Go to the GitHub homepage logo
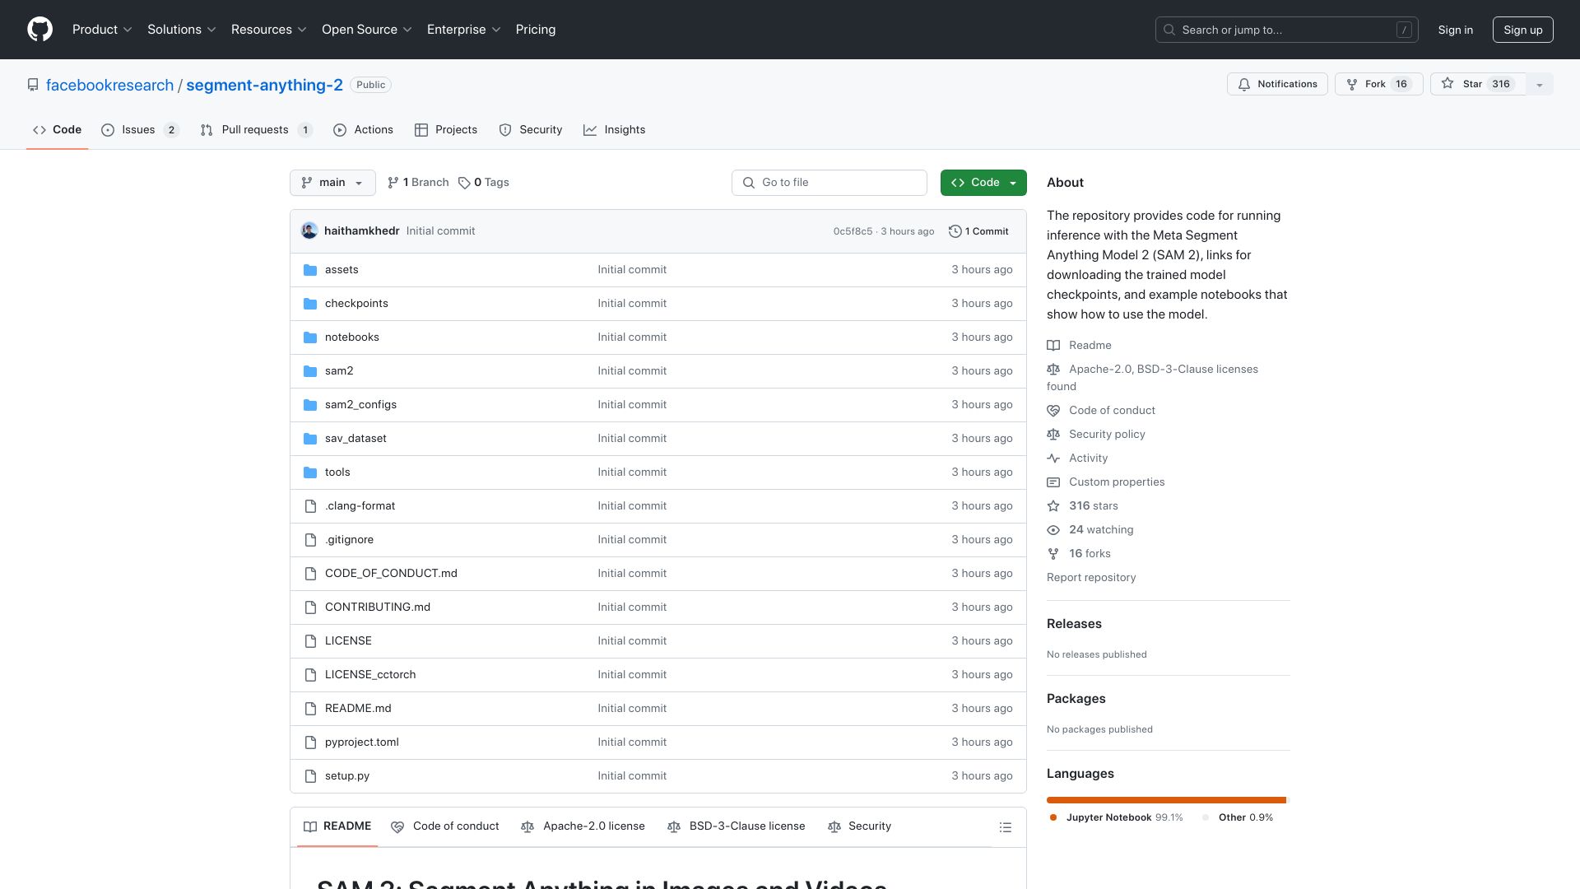Viewport: 1580px width, 889px height. (39, 30)
